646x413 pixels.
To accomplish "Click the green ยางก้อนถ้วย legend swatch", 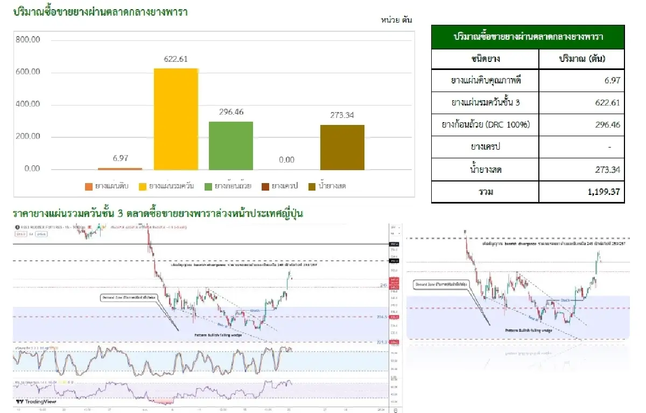I will pyautogui.click(x=208, y=186).
